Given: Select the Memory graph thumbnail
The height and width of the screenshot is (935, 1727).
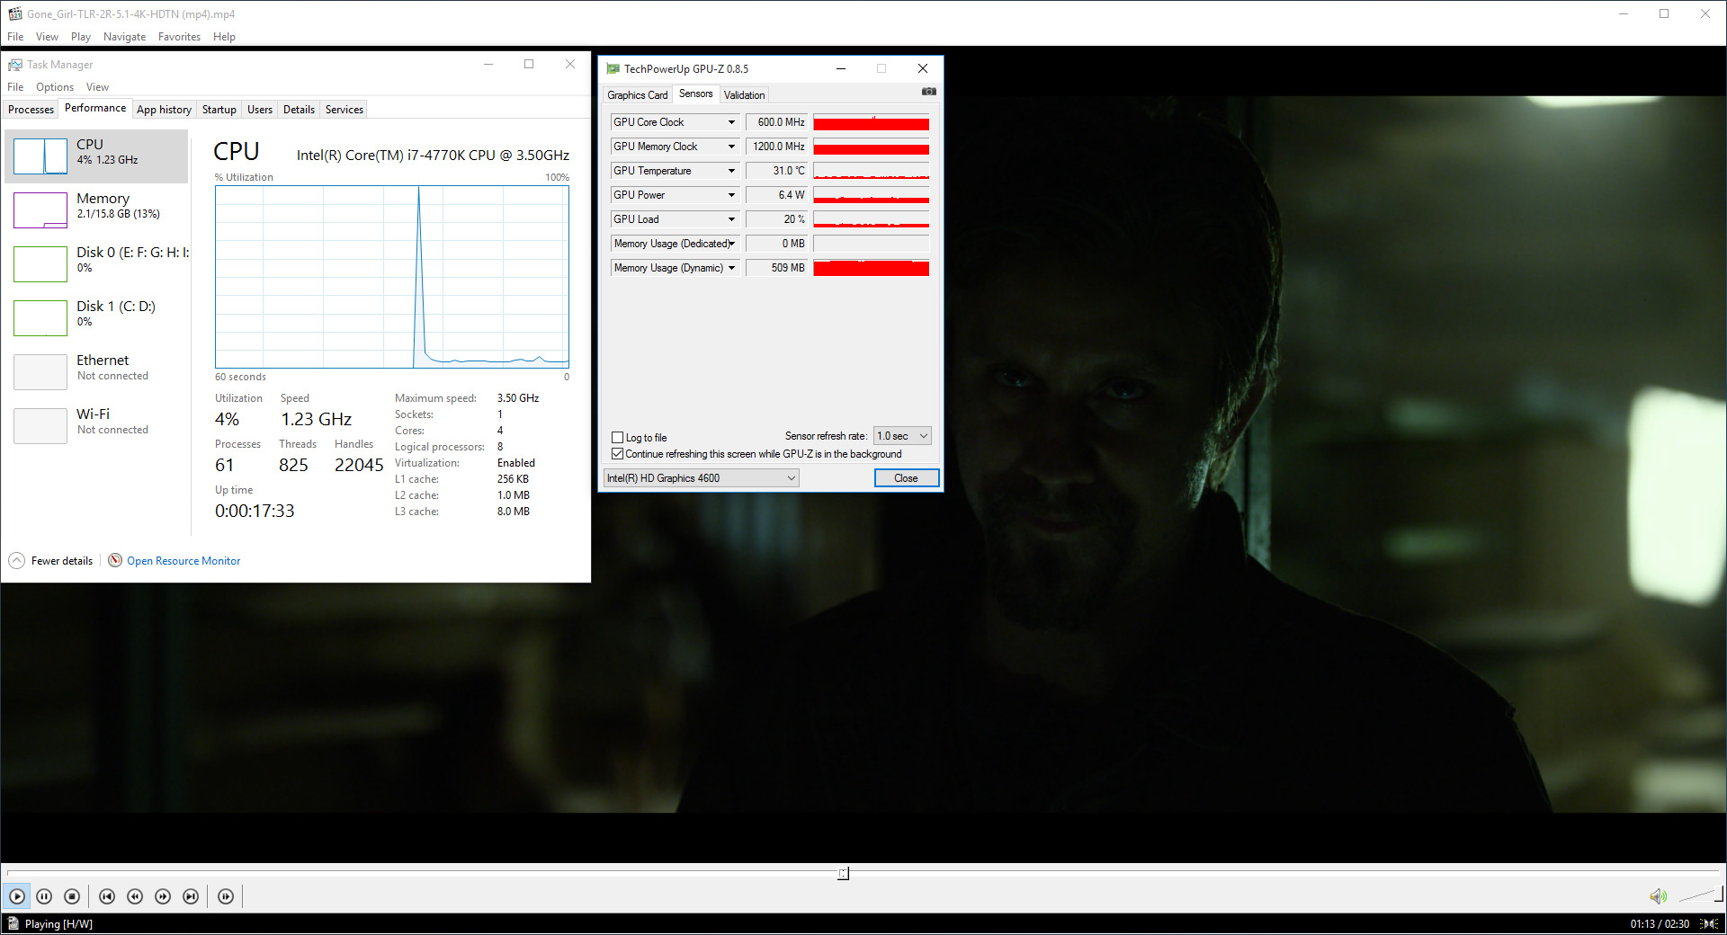Looking at the screenshot, I should 40,210.
